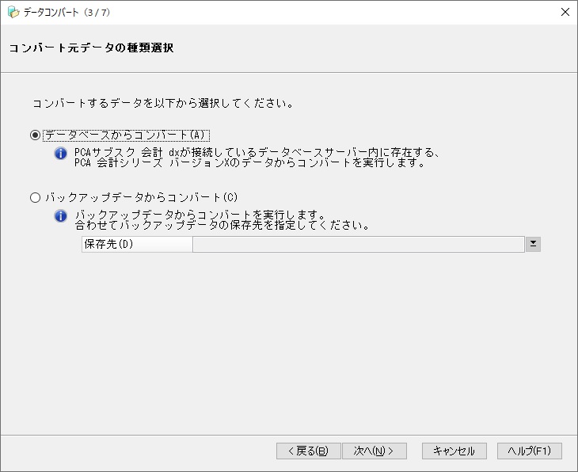Open the 保存先 dropdown arrow
Image resolution: width=578 pixels, height=472 pixels.
533,244
